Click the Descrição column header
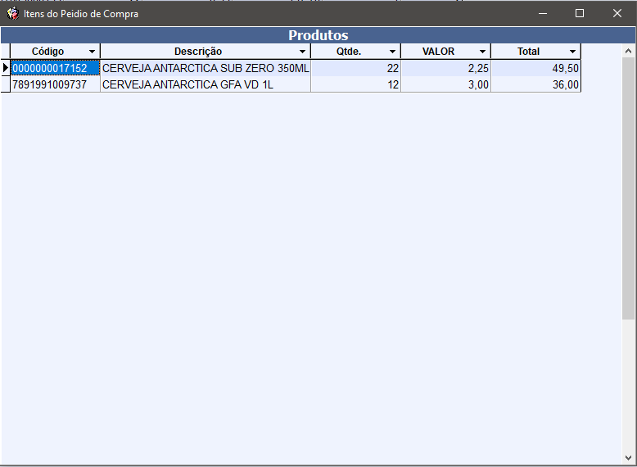This screenshot has width=637, height=467. pos(197,52)
